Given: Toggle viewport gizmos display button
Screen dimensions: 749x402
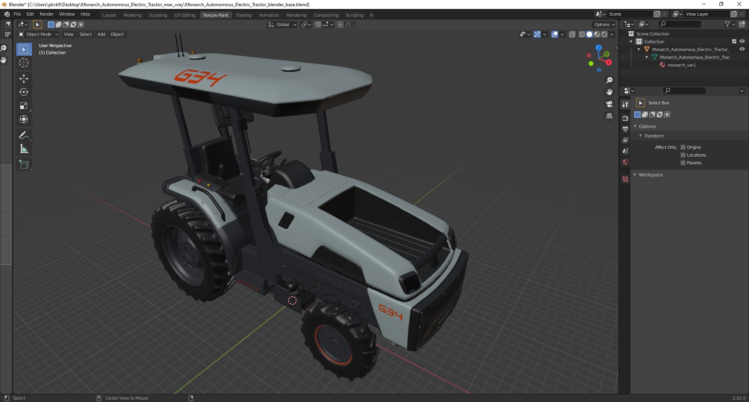Looking at the screenshot, I should tap(537, 34).
